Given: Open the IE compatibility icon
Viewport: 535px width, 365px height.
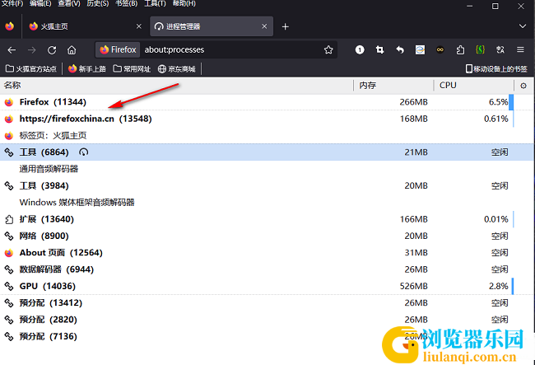Looking at the screenshot, I should pos(420,50).
